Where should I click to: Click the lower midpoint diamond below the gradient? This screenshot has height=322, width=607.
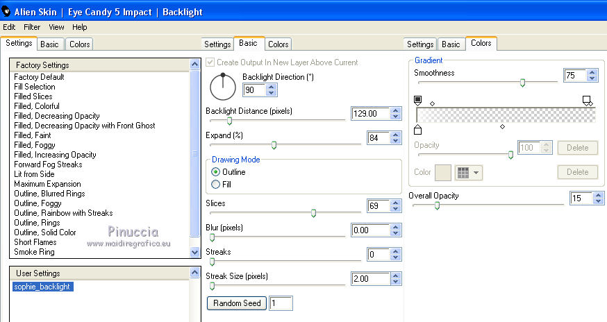503,126
